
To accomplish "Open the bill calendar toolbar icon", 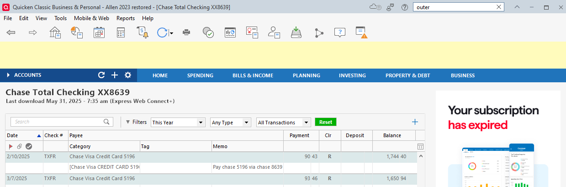I will (99, 32).
